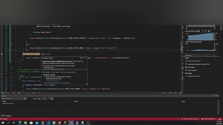Close the Watch 1 panel
The image size is (223, 125).
[x=218, y=96]
